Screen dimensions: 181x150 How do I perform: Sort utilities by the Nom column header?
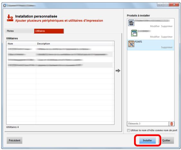(21, 44)
